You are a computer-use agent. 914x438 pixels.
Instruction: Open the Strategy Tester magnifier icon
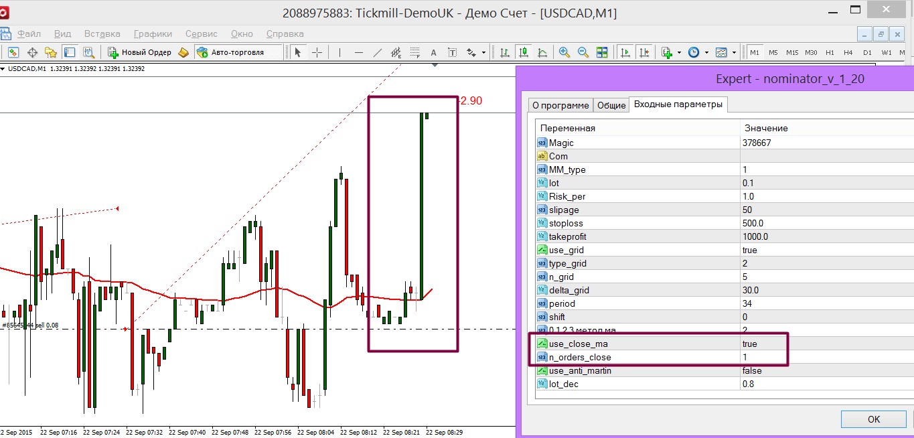tap(88, 52)
